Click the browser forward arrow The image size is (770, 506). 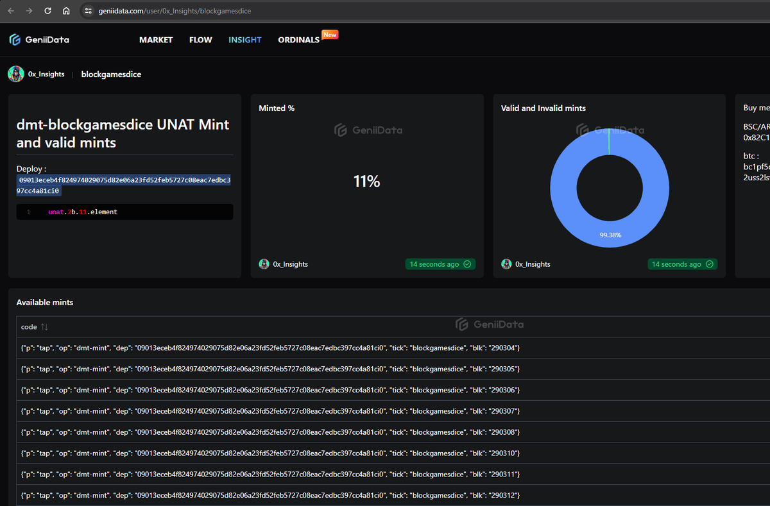coord(29,11)
